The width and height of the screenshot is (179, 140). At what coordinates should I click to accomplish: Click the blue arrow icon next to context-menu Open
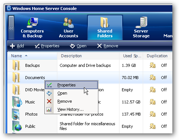coord(49,93)
